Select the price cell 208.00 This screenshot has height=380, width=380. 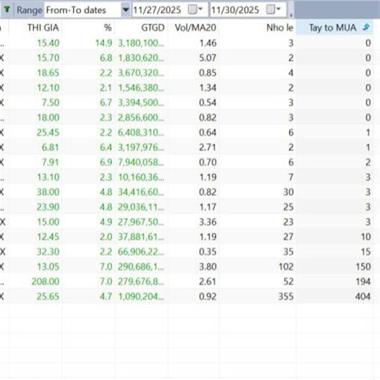pos(46,282)
